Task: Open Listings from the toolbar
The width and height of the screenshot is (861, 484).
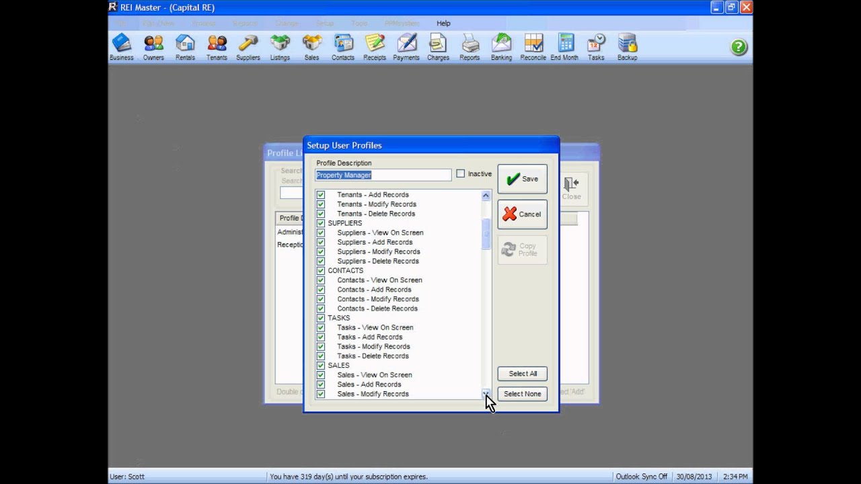Action: pyautogui.click(x=280, y=47)
